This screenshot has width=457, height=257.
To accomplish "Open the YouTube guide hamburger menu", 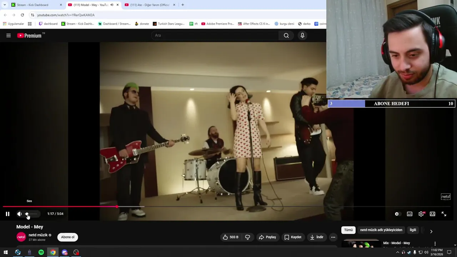I will (9, 35).
